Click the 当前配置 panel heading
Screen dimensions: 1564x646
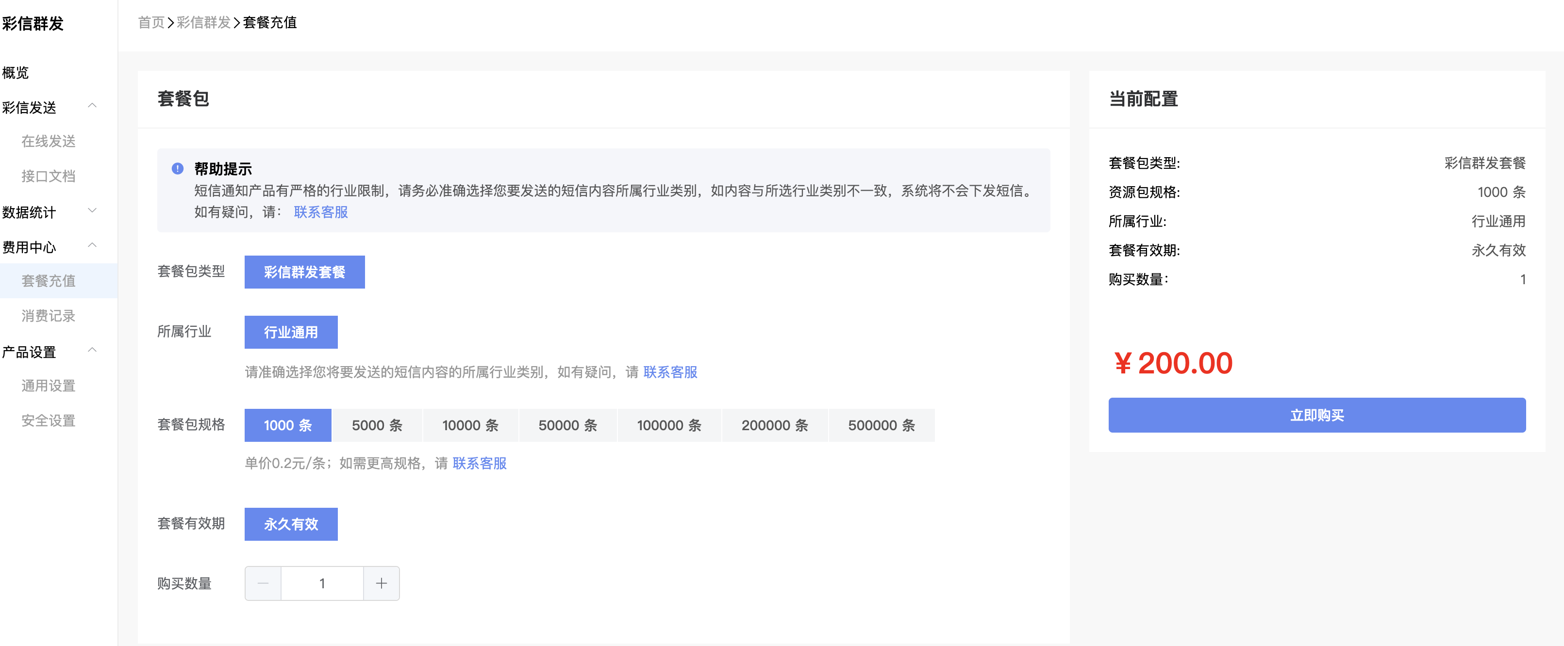(x=1143, y=99)
